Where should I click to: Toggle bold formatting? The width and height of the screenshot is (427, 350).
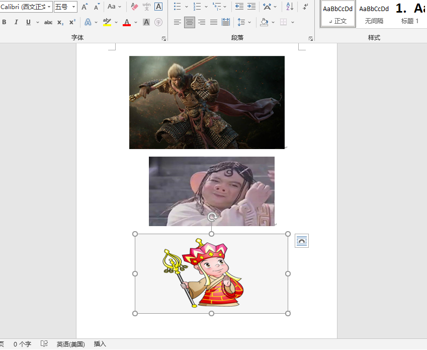pos(5,22)
